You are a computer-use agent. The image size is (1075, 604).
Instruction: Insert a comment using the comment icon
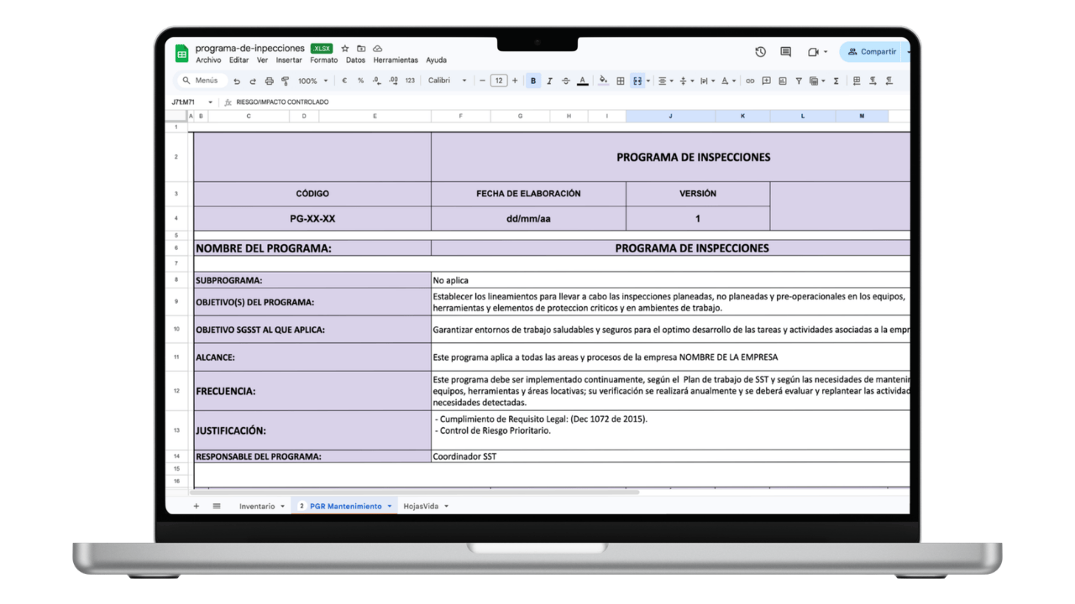pos(767,81)
